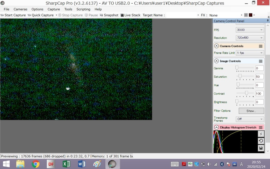
Task: Click the Quick Capture button
Action: point(40,15)
